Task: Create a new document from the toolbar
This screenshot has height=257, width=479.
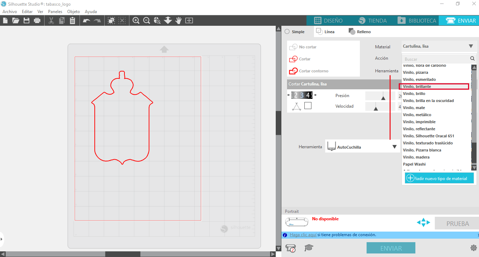Action: coord(5,20)
